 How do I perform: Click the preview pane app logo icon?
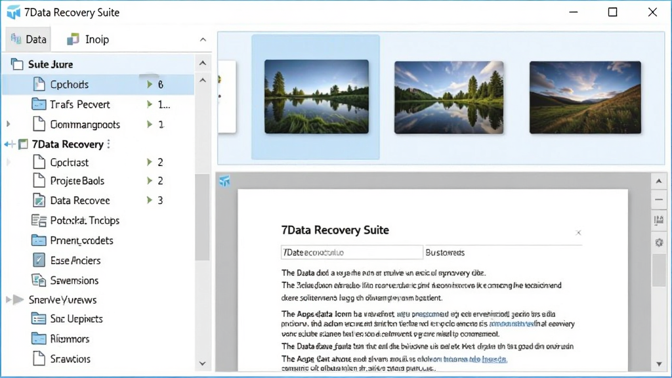coord(224,181)
